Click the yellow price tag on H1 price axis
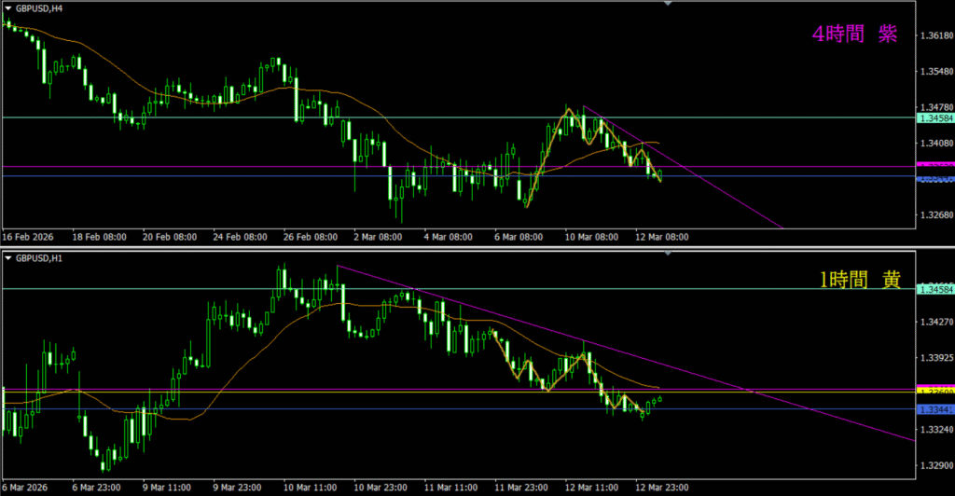This screenshot has width=955, height=496. [934, 390]
